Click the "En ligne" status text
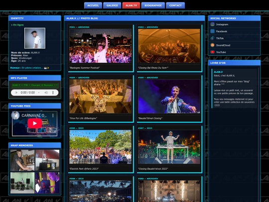 [17, 25]
